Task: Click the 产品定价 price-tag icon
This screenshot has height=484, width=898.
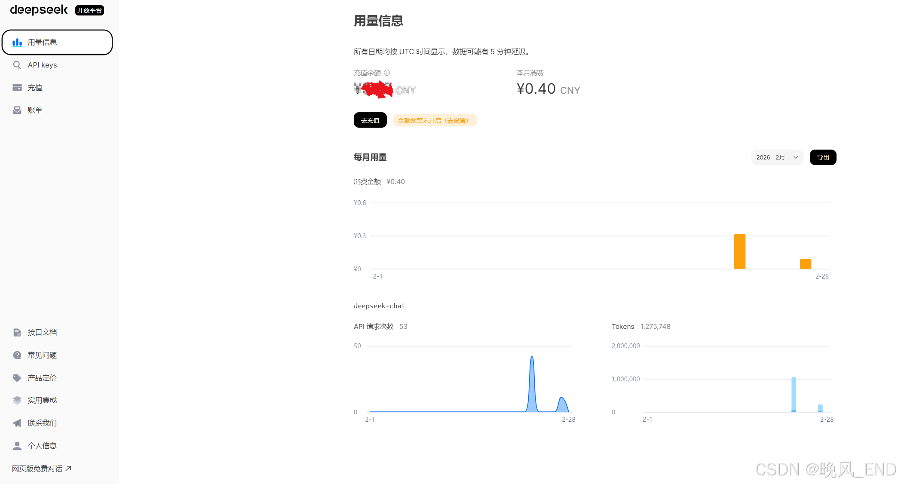Action: pyautogui.click(x=17, y=378)
